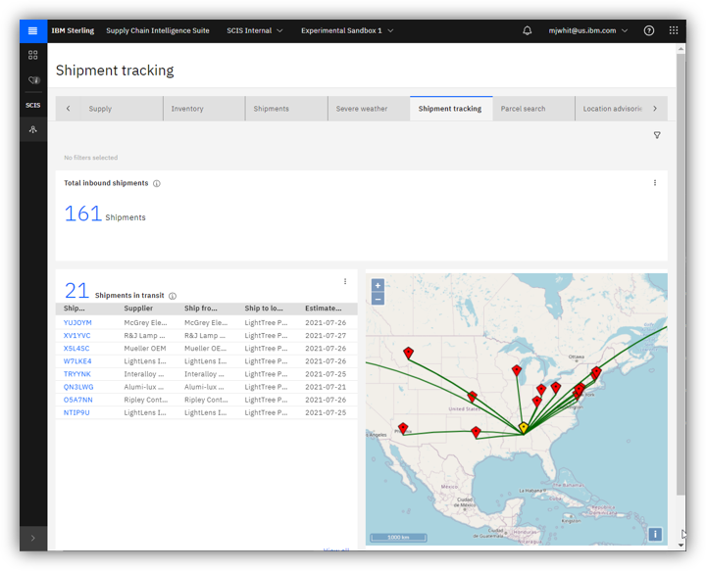Image resolution: width=706 pixels, height=571 pixels.
Task: Click the scrollbar up arrow
Action: coord(681,48)
